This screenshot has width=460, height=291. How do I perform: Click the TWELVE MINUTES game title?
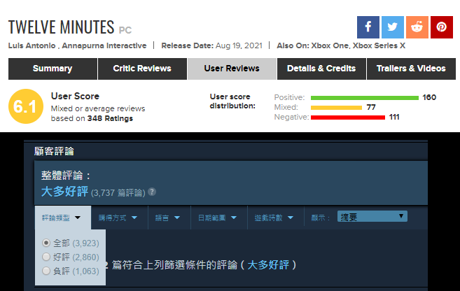(62, 27)
